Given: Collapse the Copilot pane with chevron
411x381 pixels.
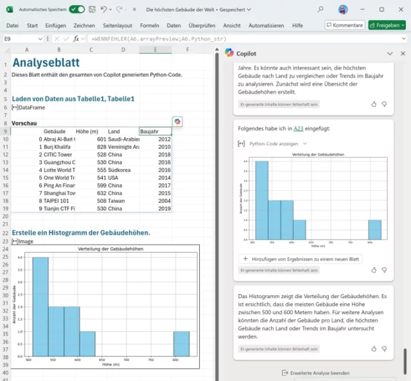Looking at the screenshot, I should pos(390,53).
